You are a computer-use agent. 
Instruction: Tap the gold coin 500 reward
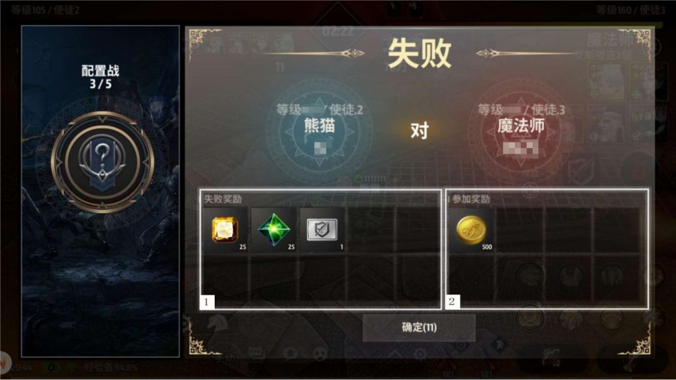[471, 230]
